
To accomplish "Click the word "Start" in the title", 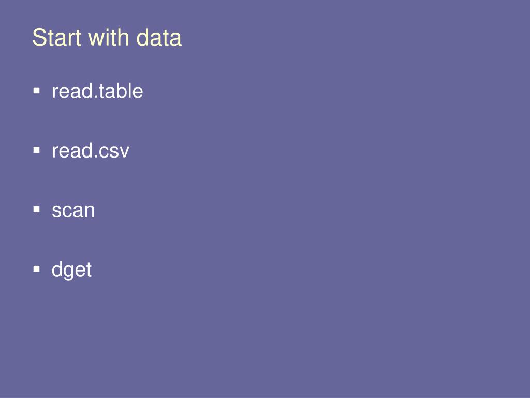I will [x=57, y=37].
